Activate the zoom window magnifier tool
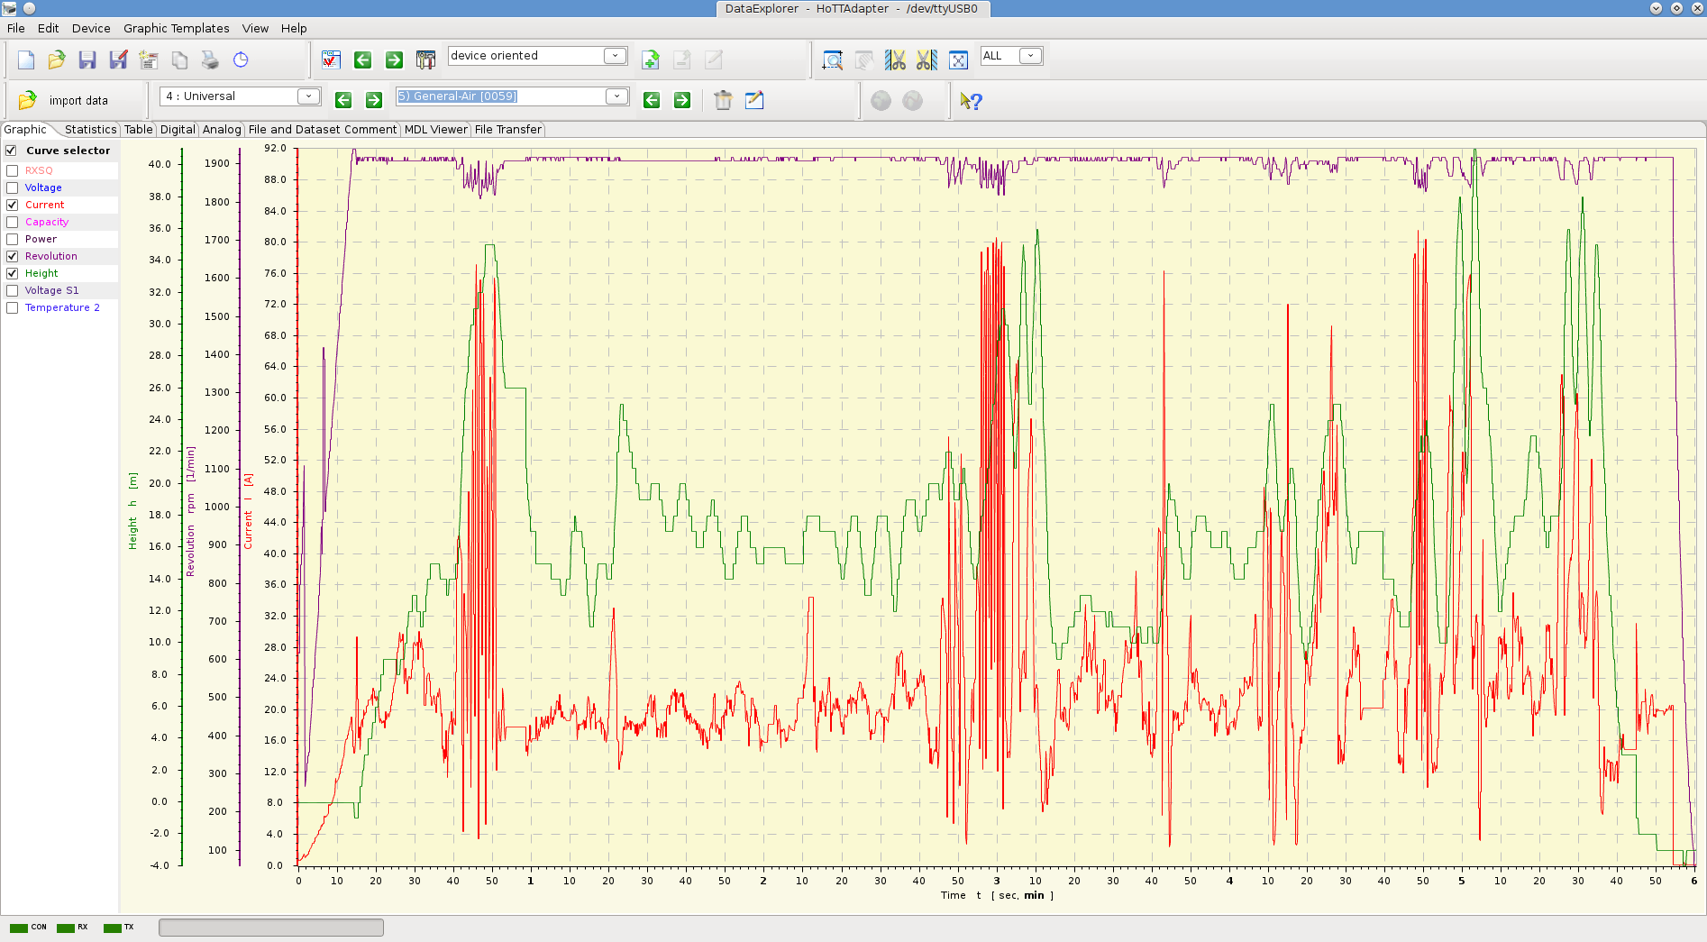Screen dimensions: 1707x942 (x=833, y=60)
